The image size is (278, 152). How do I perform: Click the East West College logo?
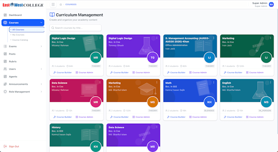click(x=23, y=5)
